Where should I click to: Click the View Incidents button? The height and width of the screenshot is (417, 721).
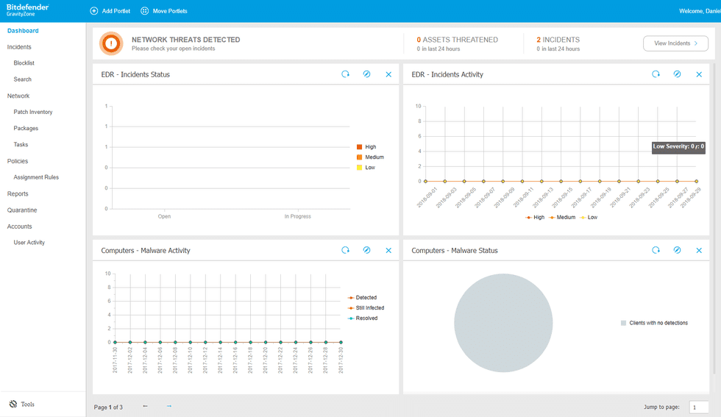675,43
